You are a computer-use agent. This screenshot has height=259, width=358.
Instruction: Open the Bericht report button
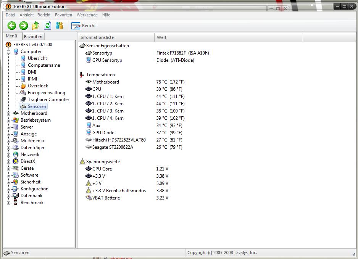[84, 26]
